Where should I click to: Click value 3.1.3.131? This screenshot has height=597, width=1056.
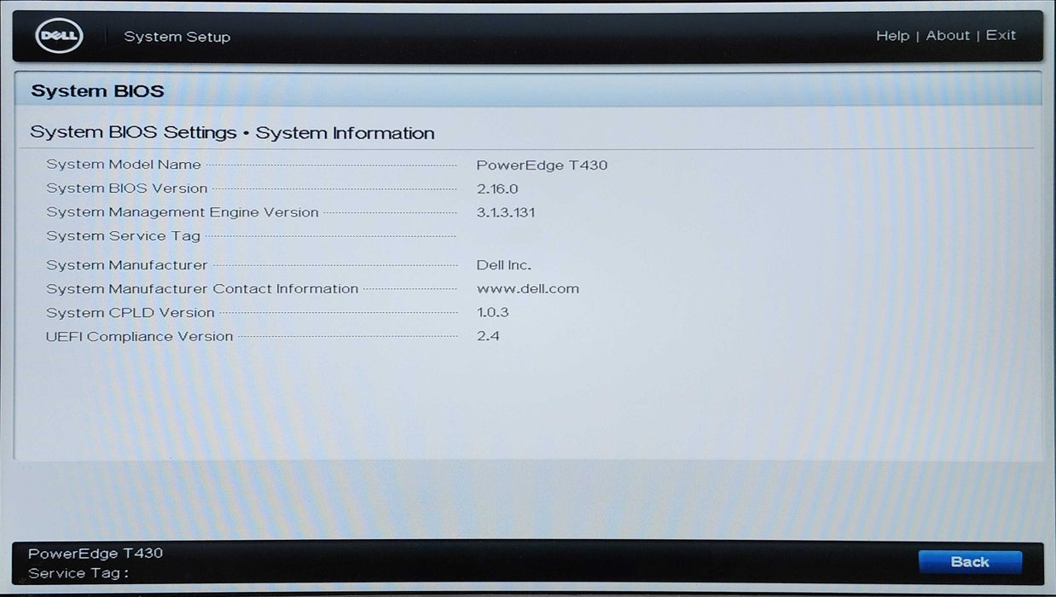[506, 212]
